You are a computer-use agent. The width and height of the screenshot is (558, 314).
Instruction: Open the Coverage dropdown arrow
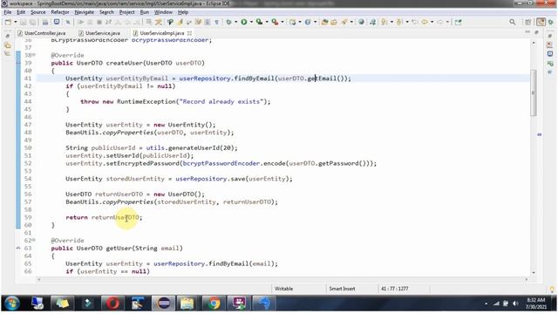pyautogui.click(x=267, y=22)
